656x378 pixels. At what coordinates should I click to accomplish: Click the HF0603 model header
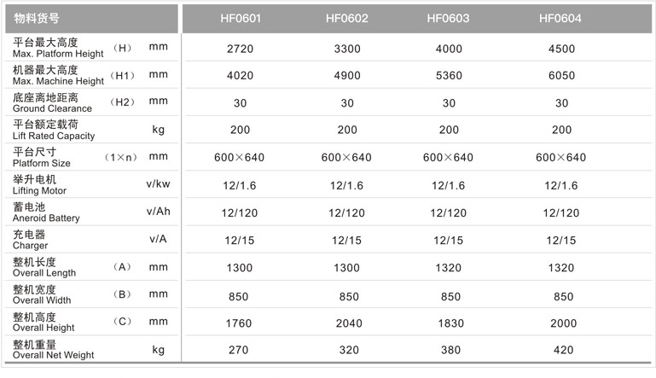pyautogui.click(x=448, y=19)
